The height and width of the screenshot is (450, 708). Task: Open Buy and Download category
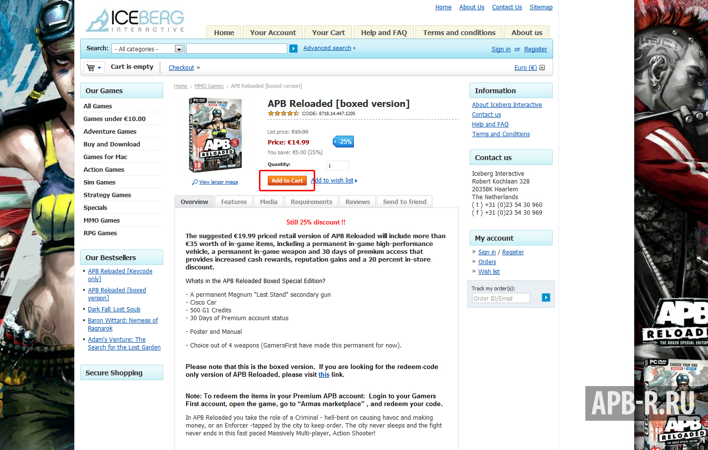(x=112, y=144)
